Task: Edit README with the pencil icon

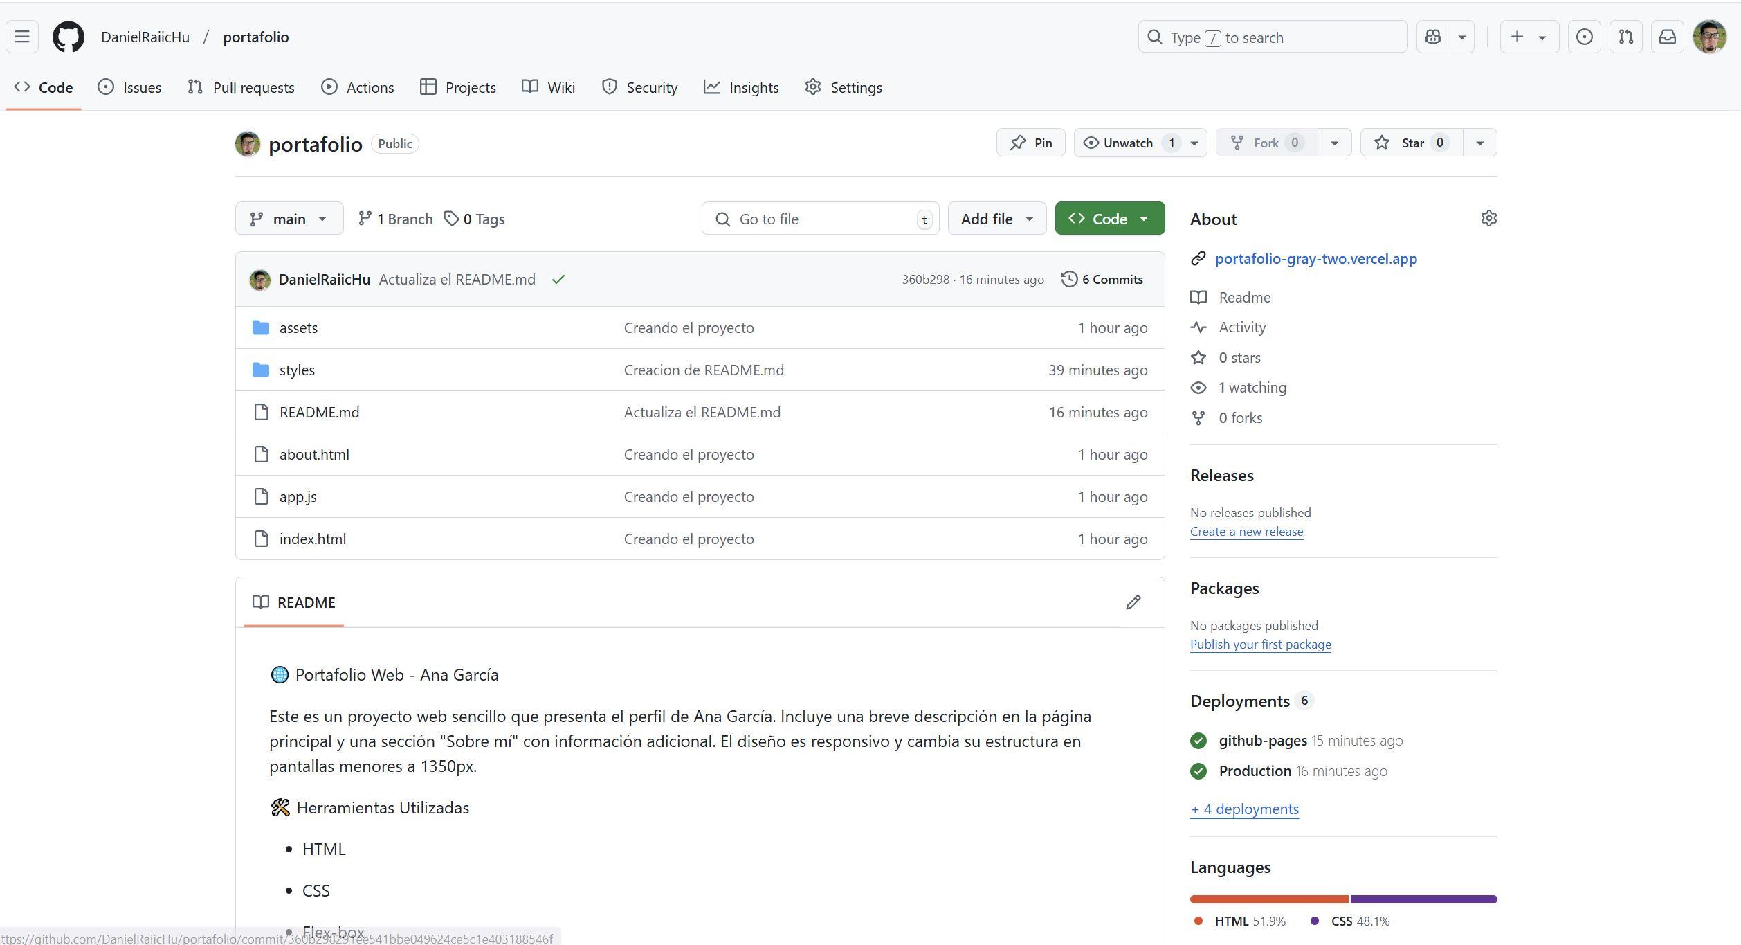Action: pyautogui.click(x=1133, y=602)
